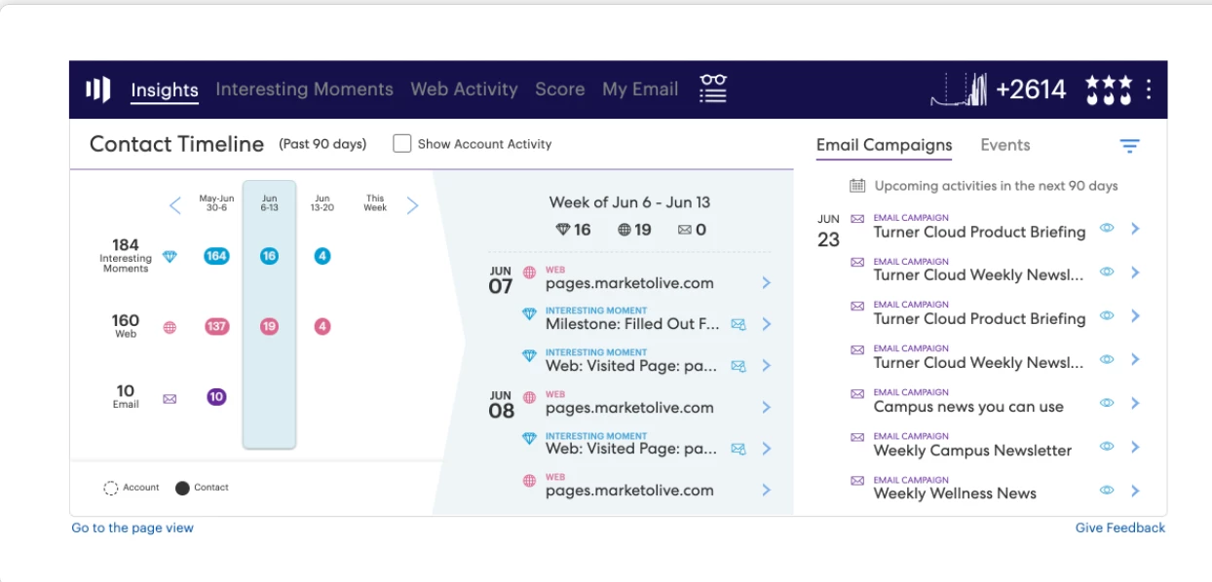Click the pink 19 web activity bubble
Viewport: 1212px width, 582px height.
269,327
